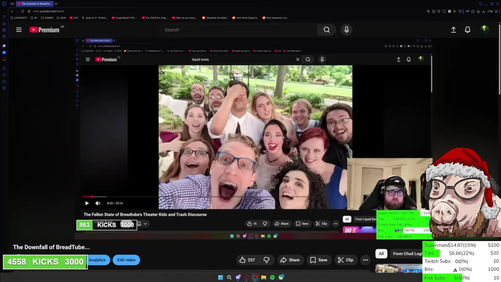The width and height of the screenshot is (501, 282).
Task: Open Spotify from the taskbar
Action: 272,277
